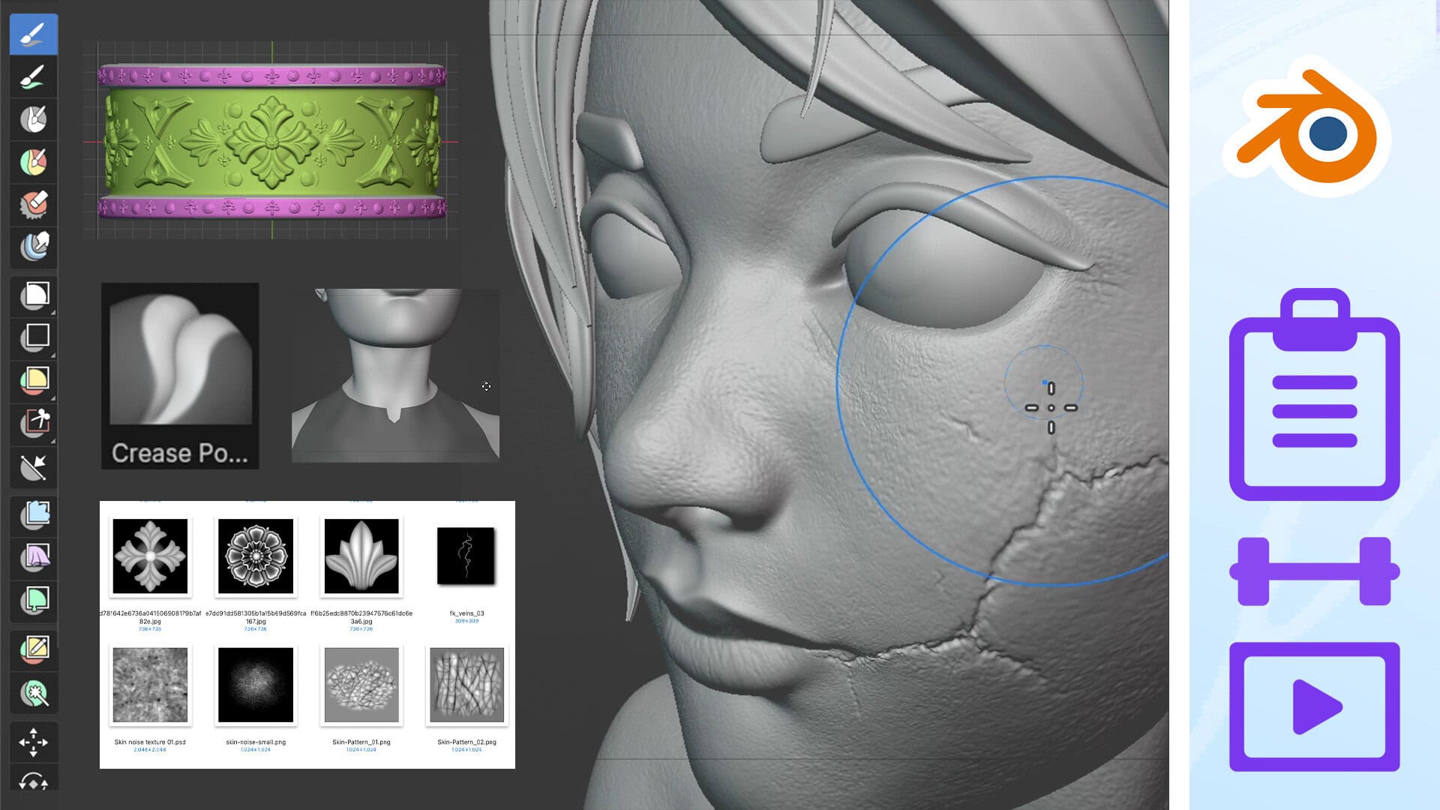Screen dimensions: 1440x810
Task: Select the Line Project tool
Action: point(34,466)
